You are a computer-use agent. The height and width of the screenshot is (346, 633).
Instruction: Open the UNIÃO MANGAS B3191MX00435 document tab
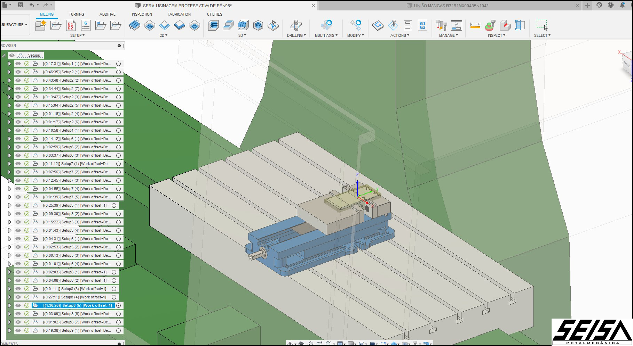click(x=451, y=6)
